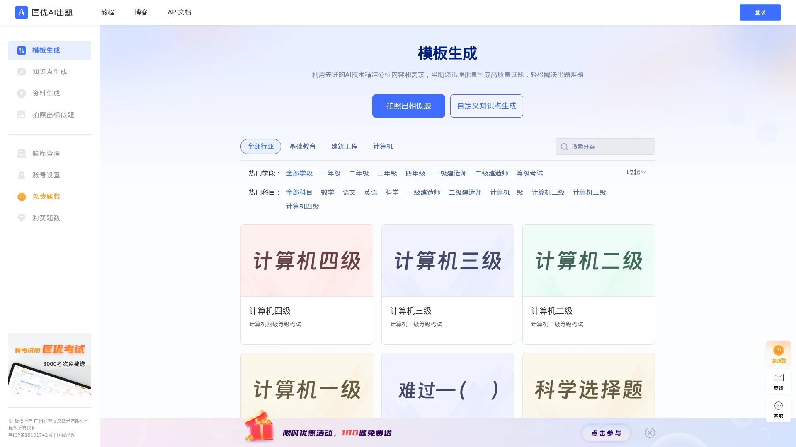
Task: Click the 匡优AI出题 logo icon
Action: click(x=22, y=12)
